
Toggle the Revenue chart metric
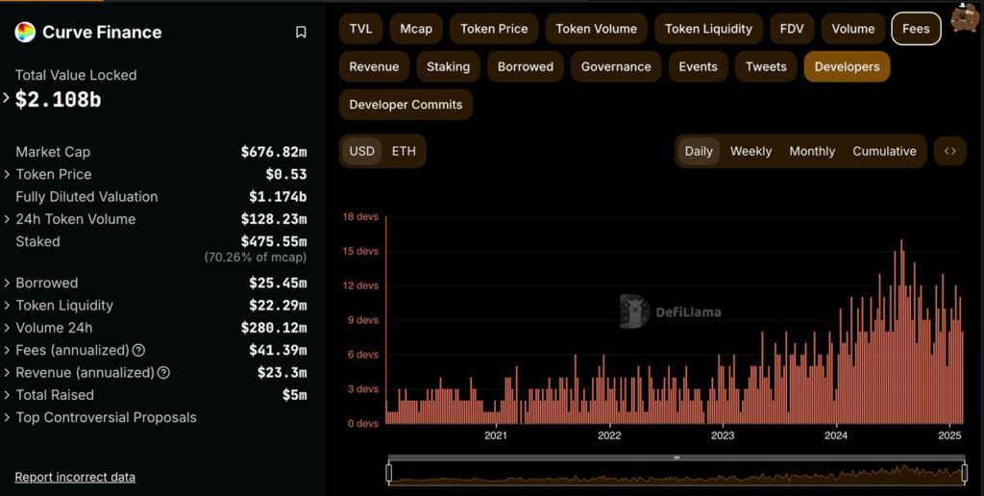tap(374, 66)
